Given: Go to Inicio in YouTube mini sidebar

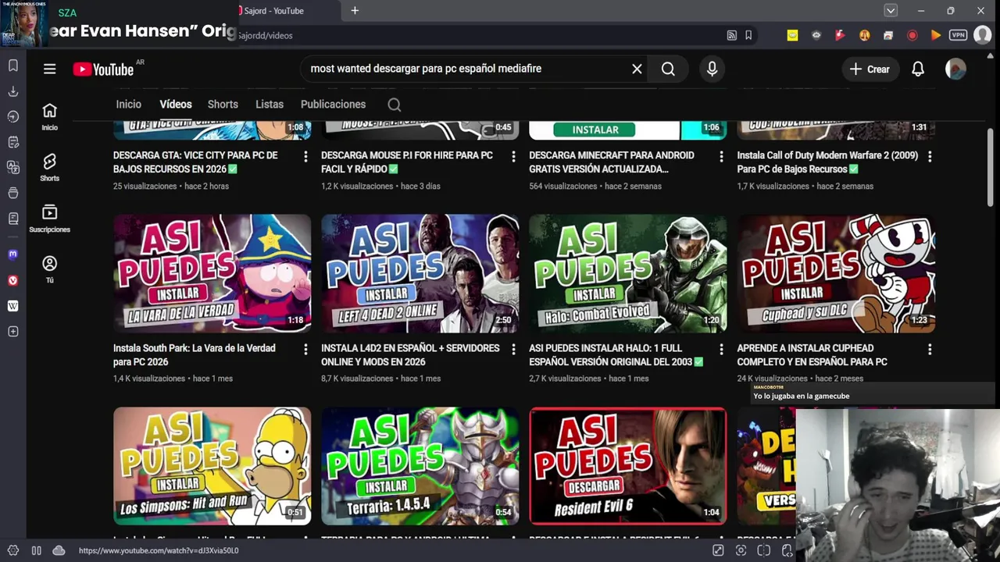Looking at the screenshot, I should (x=49, y=116).
